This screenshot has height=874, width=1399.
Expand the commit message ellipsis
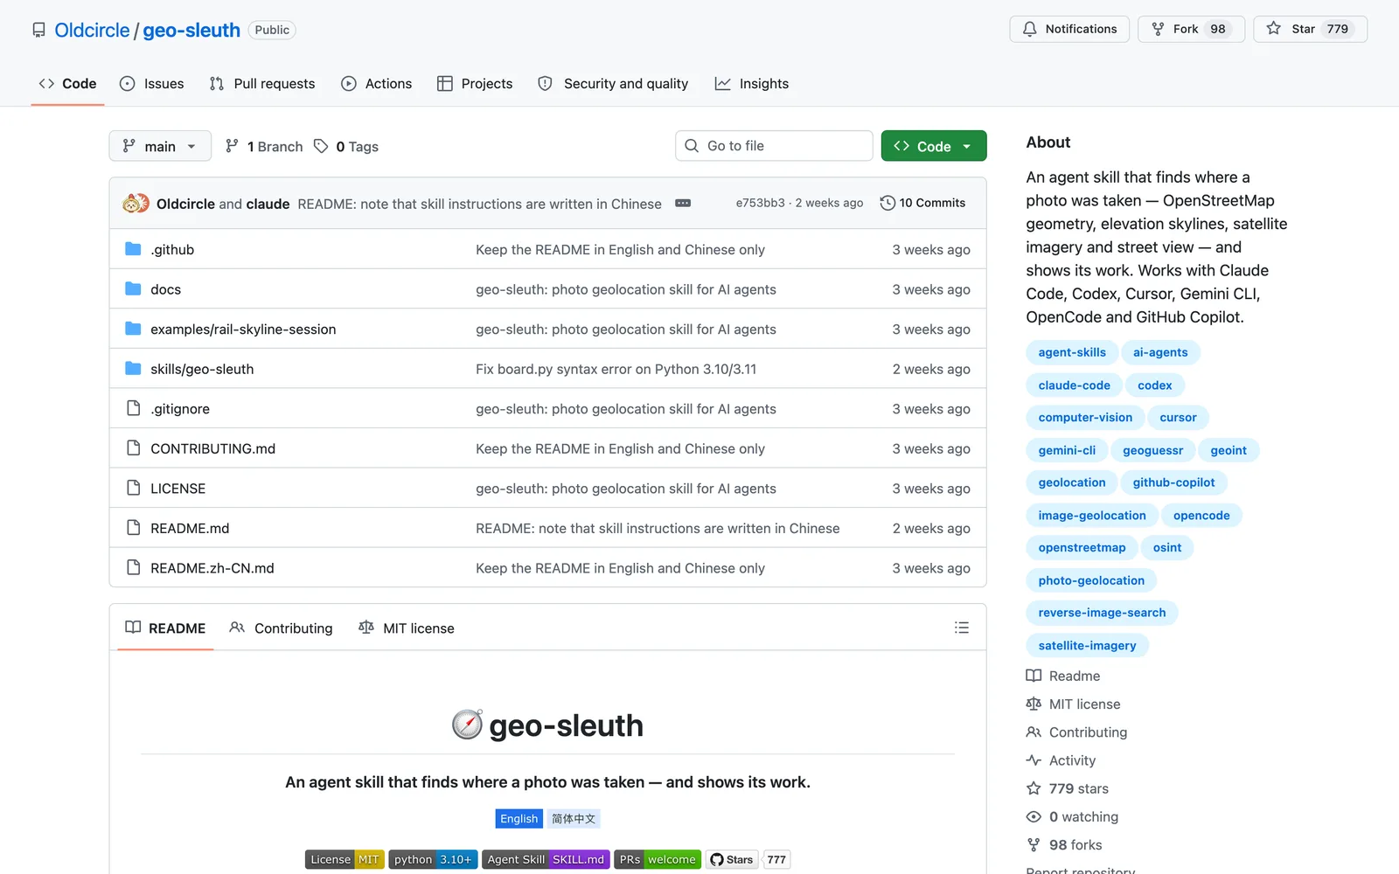(683, 203)
